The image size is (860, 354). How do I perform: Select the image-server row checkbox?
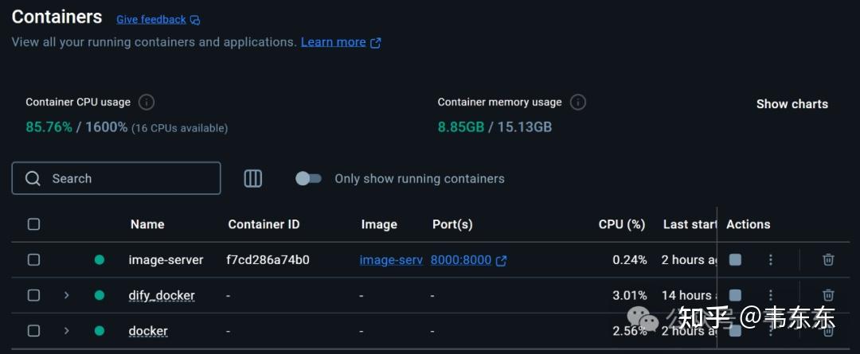pyautogui.click(x=33, y=259)
